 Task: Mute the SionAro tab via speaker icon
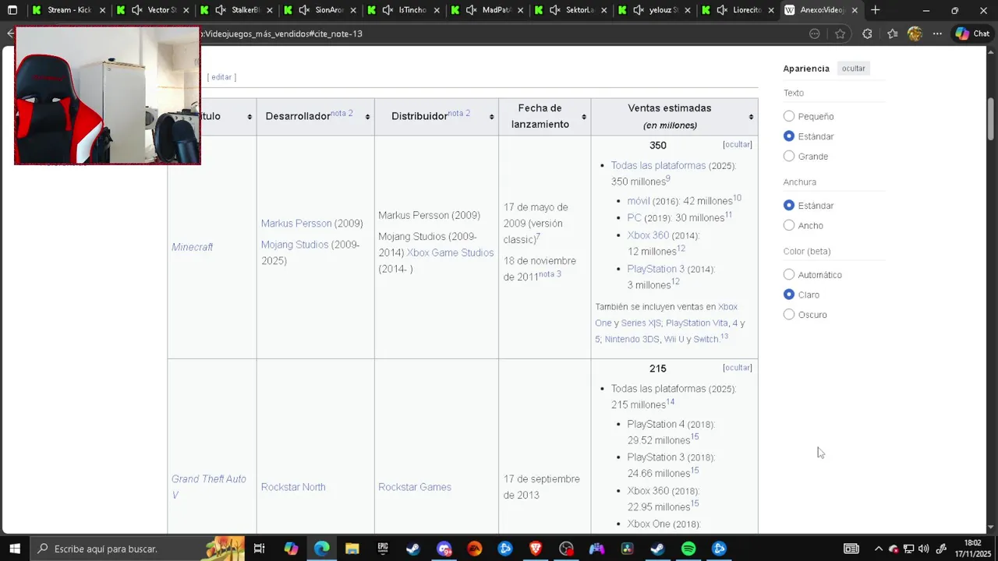304,10
